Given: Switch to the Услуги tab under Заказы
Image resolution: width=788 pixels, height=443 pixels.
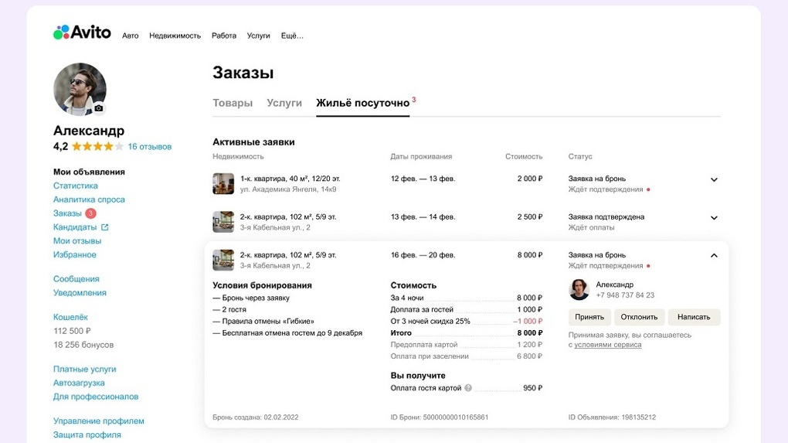Looking at the screenshot, I should 284,103.
